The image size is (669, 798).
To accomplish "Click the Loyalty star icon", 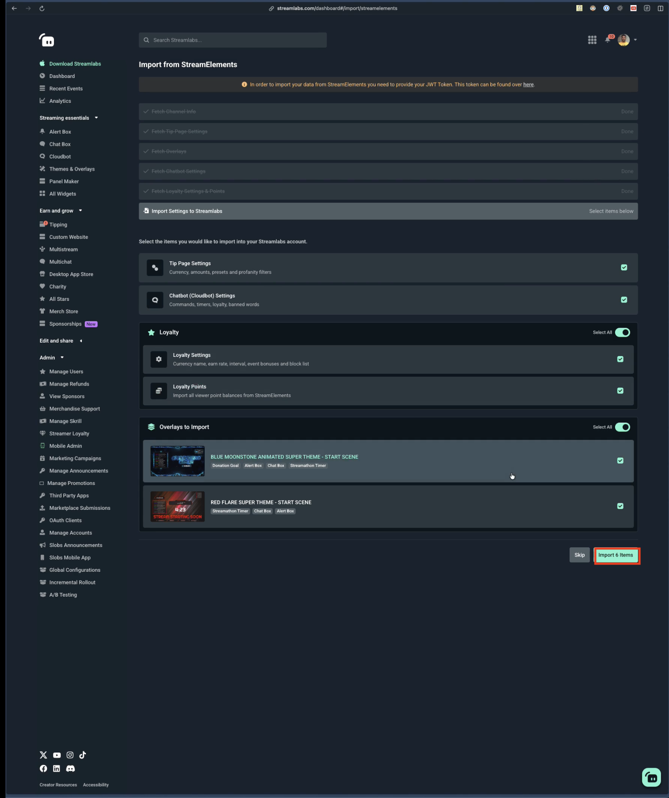I will pyautogui.click(x=151, y=332).
